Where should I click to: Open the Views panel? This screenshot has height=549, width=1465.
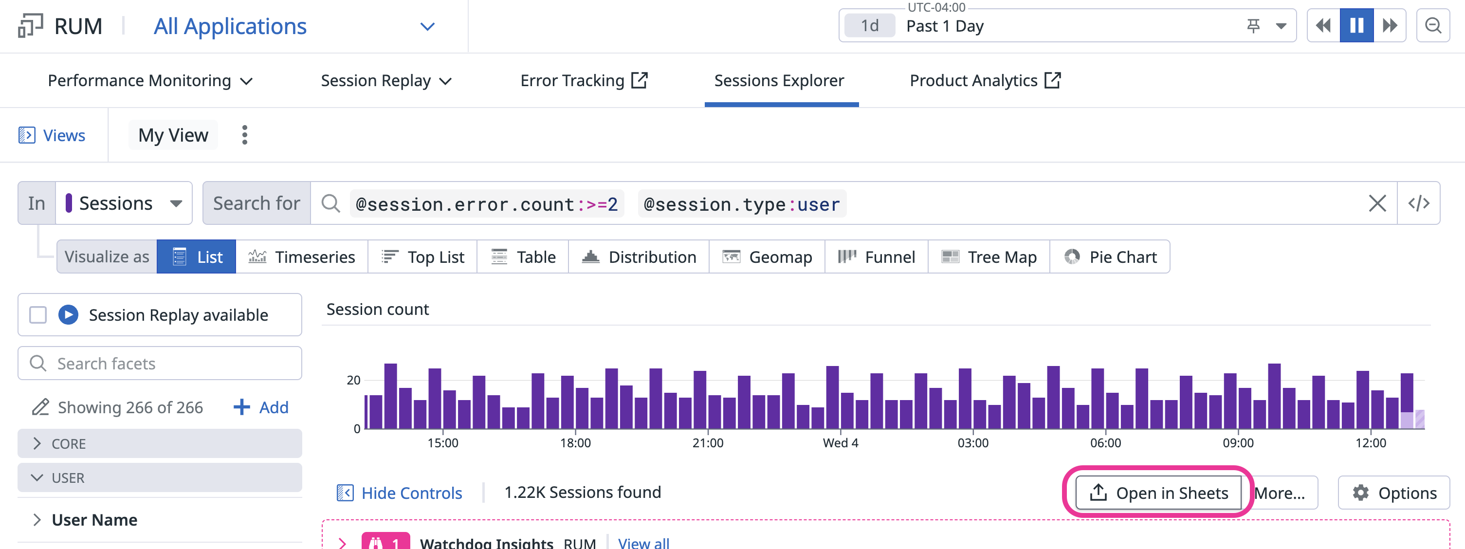pyautogui.click(x=52, y=135)
